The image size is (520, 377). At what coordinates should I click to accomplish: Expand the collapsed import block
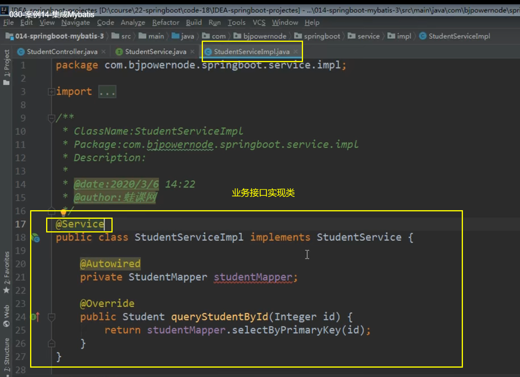point(51,92)
